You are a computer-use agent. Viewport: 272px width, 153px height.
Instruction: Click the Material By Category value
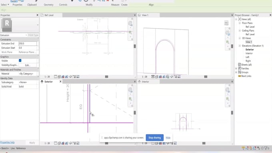pos(28,74)
